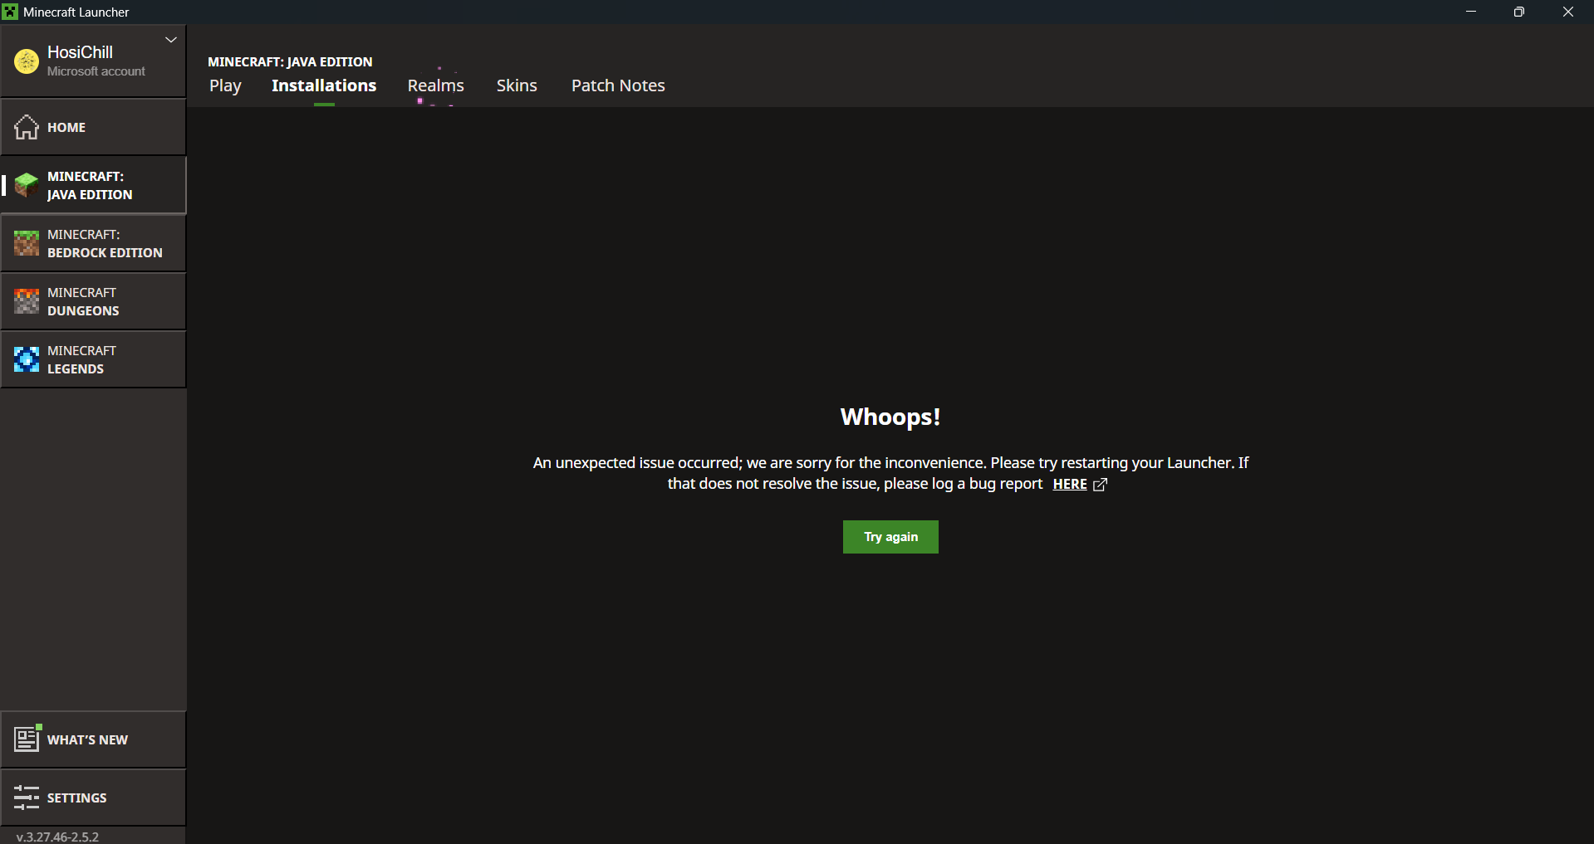Switch to the Play tab
Screen dimensions: 1594x844
tap(225, 85)
